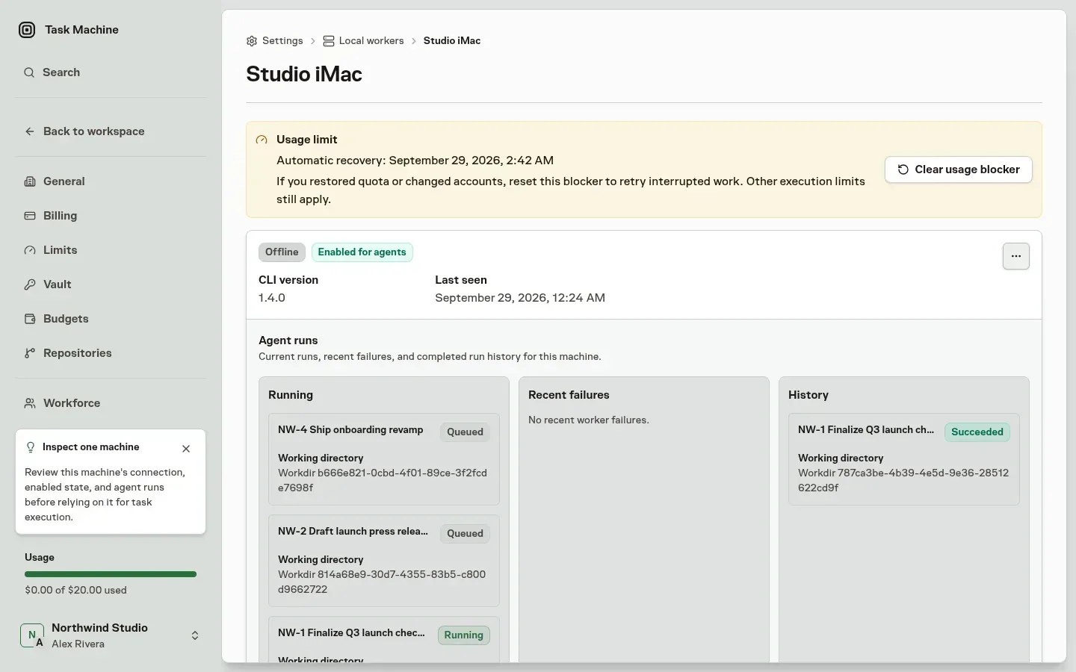1076x672 pixels.
Task: Open the NW-4 Ship onboarding revamp run
Action: tap(384, 459)
